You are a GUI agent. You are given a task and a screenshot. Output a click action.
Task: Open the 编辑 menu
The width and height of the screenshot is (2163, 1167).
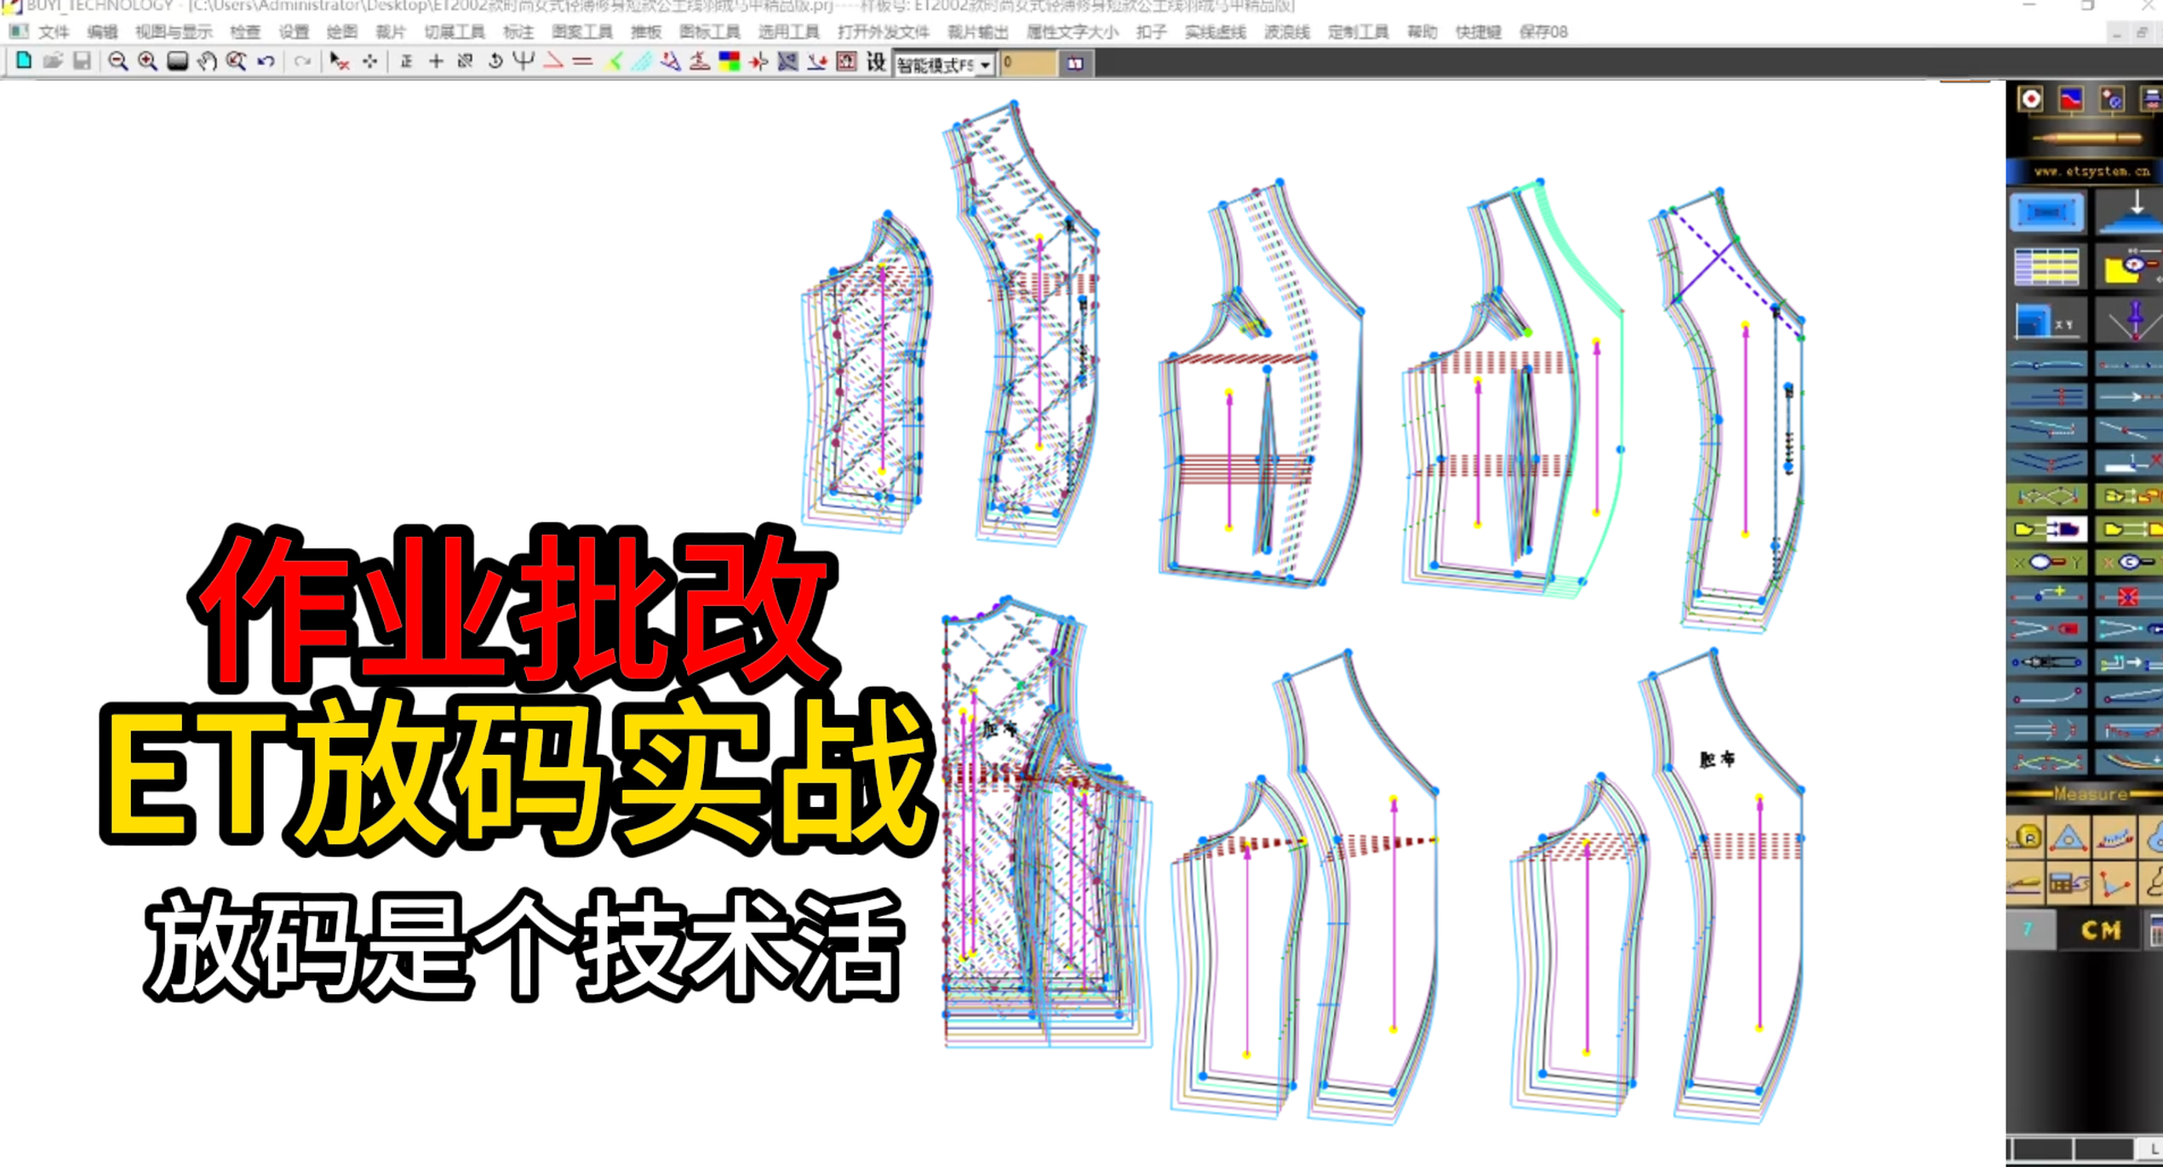coord(103,32)
